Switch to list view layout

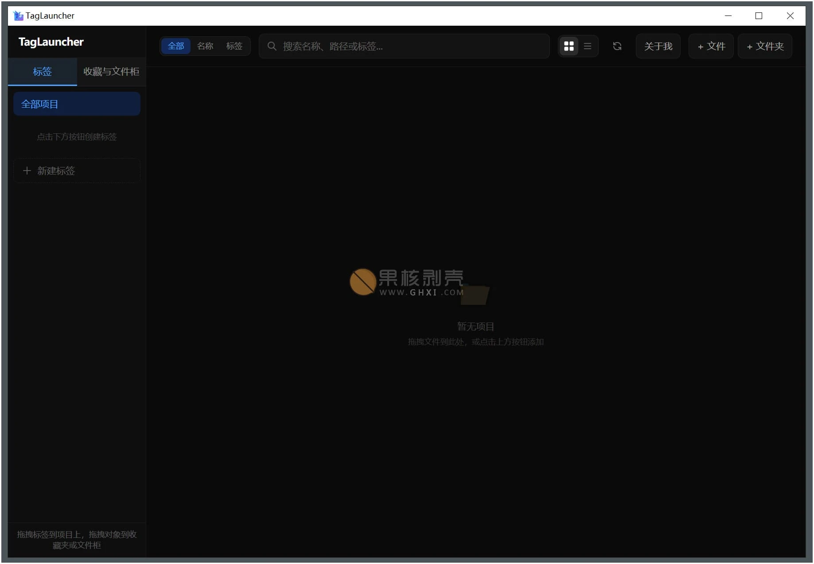(588, 46)
